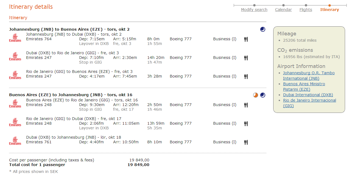Open Johannesburg O.R. Tambo International airport link

[x=309, y=76]
